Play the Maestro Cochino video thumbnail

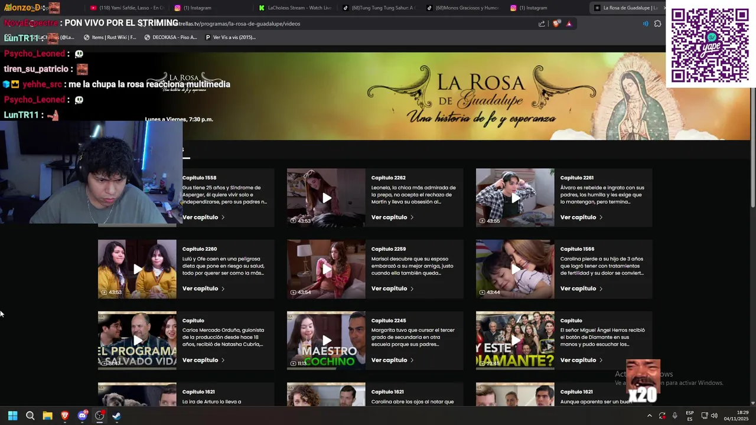(x=326, y=341)
